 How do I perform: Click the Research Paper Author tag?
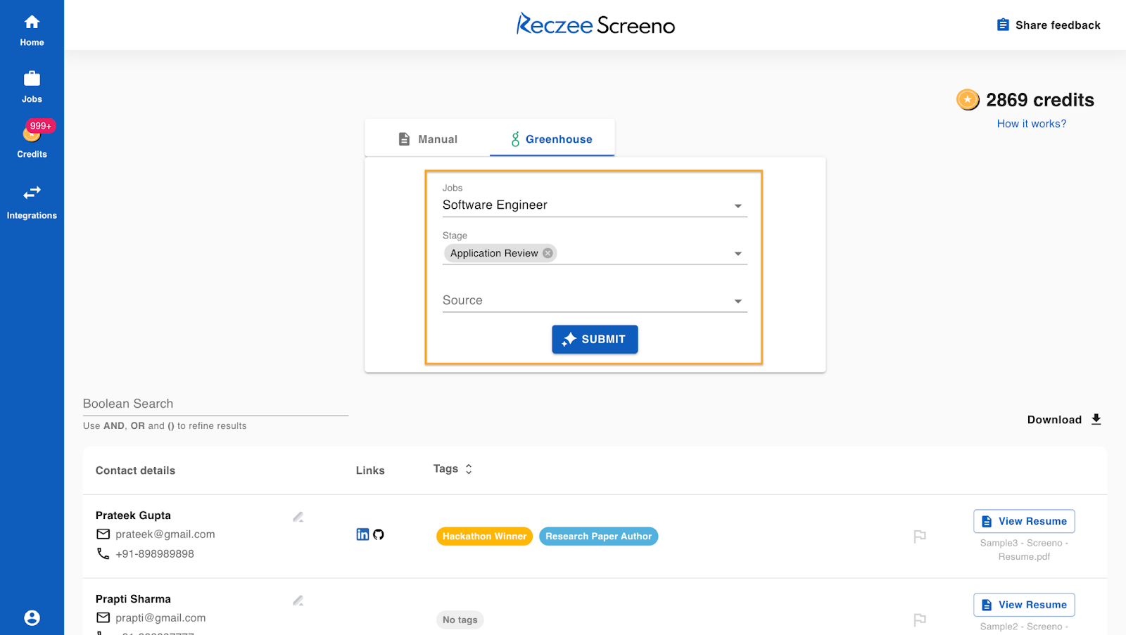pyautogui.click(x=598, y=537)
